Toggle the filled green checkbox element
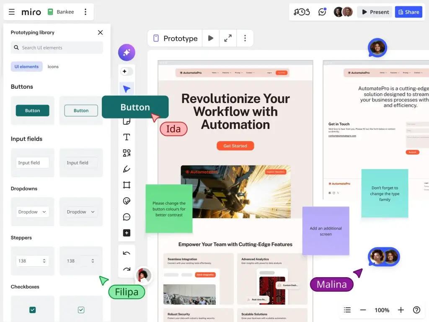Image resolution: width=429 pixels, height=322 pixels. click(33, 310)
